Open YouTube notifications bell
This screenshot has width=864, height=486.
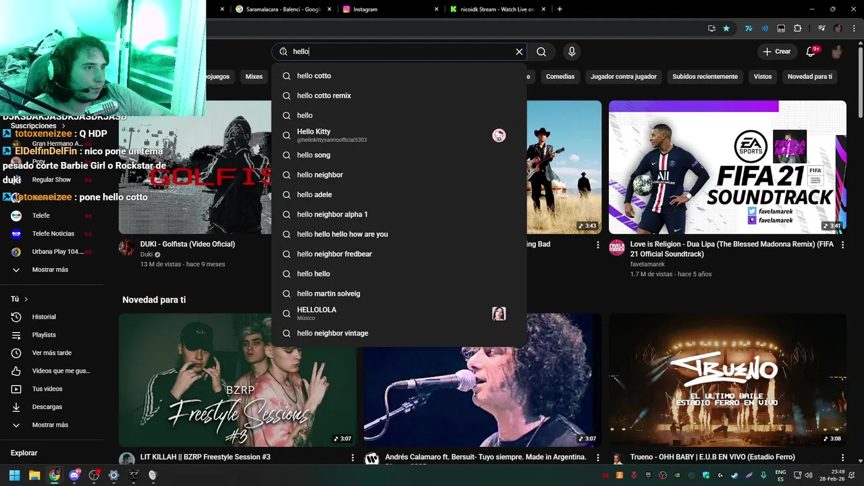click(x=811, y=51)
